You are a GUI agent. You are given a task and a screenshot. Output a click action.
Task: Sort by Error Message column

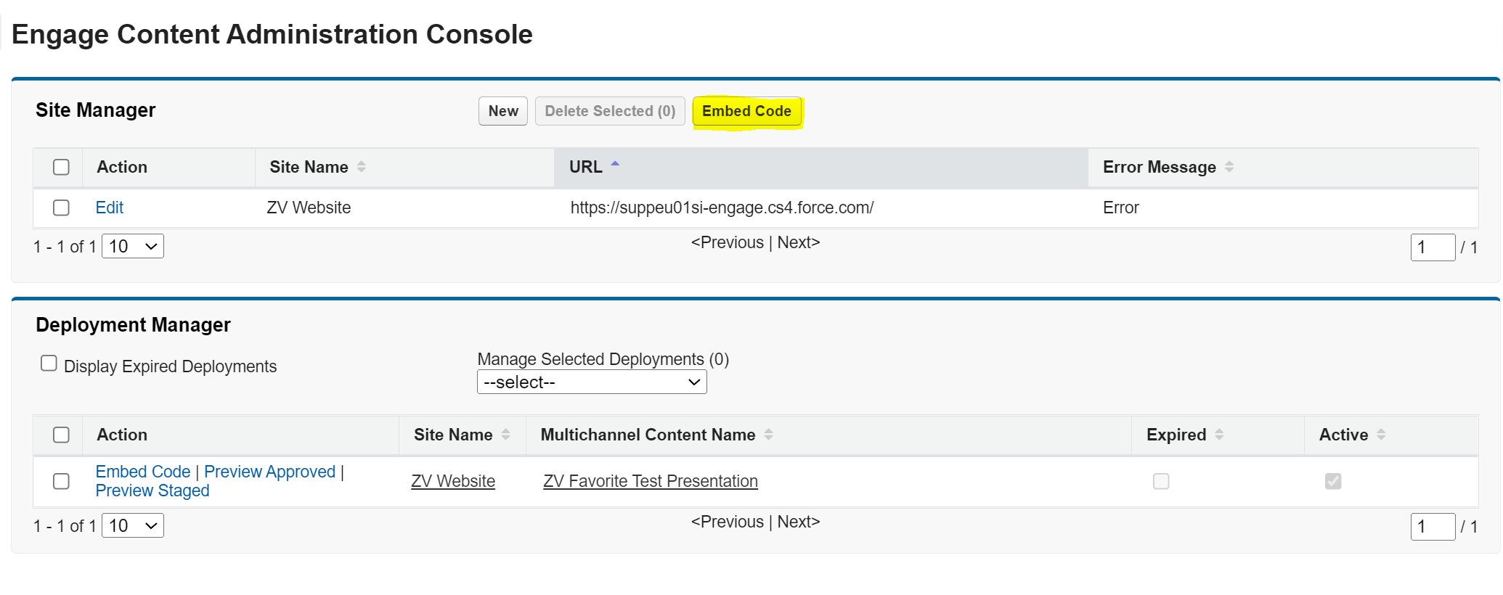coord(1229,167)
